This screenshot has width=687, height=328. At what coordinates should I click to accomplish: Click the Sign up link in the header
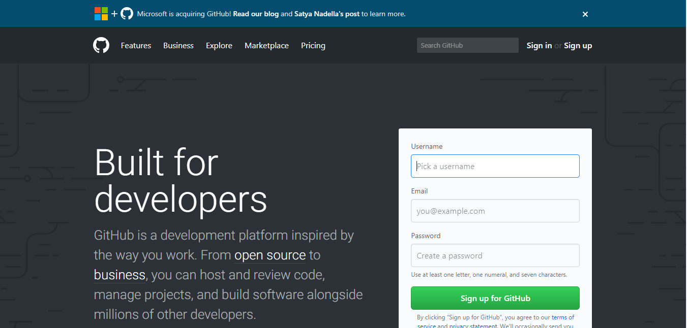(578, 45)
